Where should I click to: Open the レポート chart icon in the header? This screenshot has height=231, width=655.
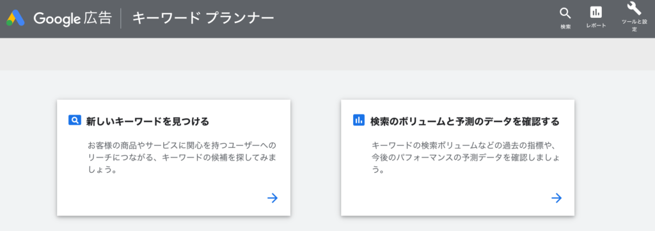coord(596,13)
